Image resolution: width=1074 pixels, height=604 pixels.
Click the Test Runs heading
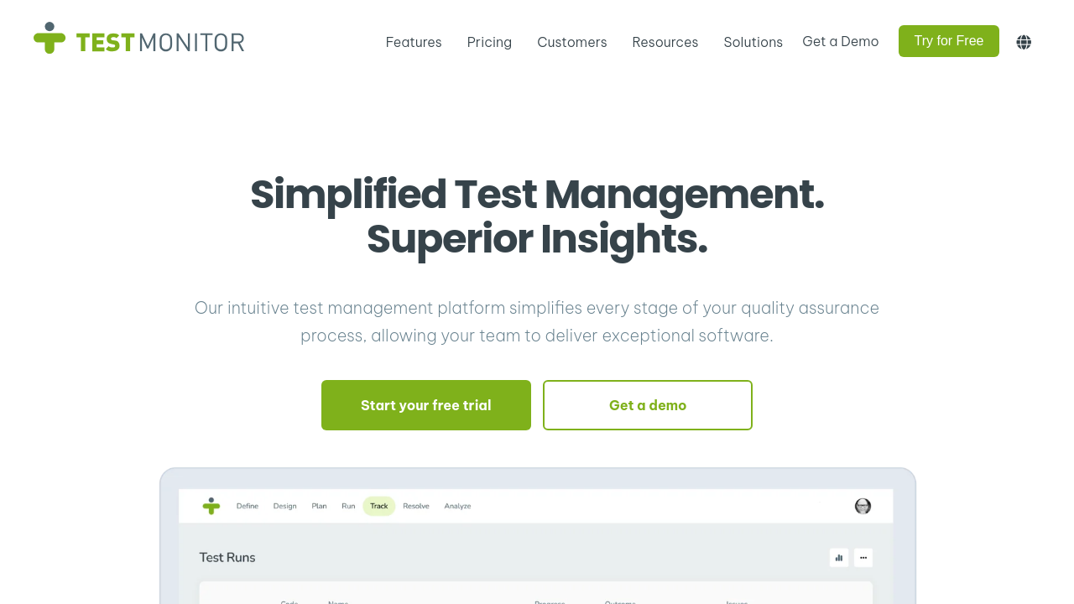[x=227, y=557]
